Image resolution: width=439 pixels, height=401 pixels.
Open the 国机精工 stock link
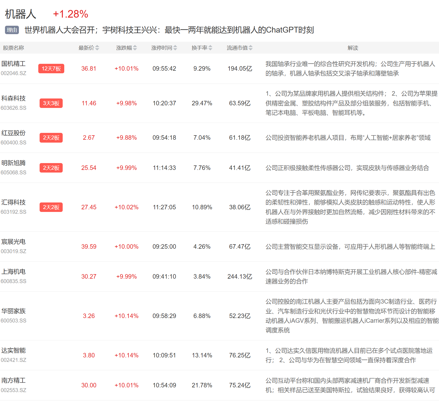[14, 64]
